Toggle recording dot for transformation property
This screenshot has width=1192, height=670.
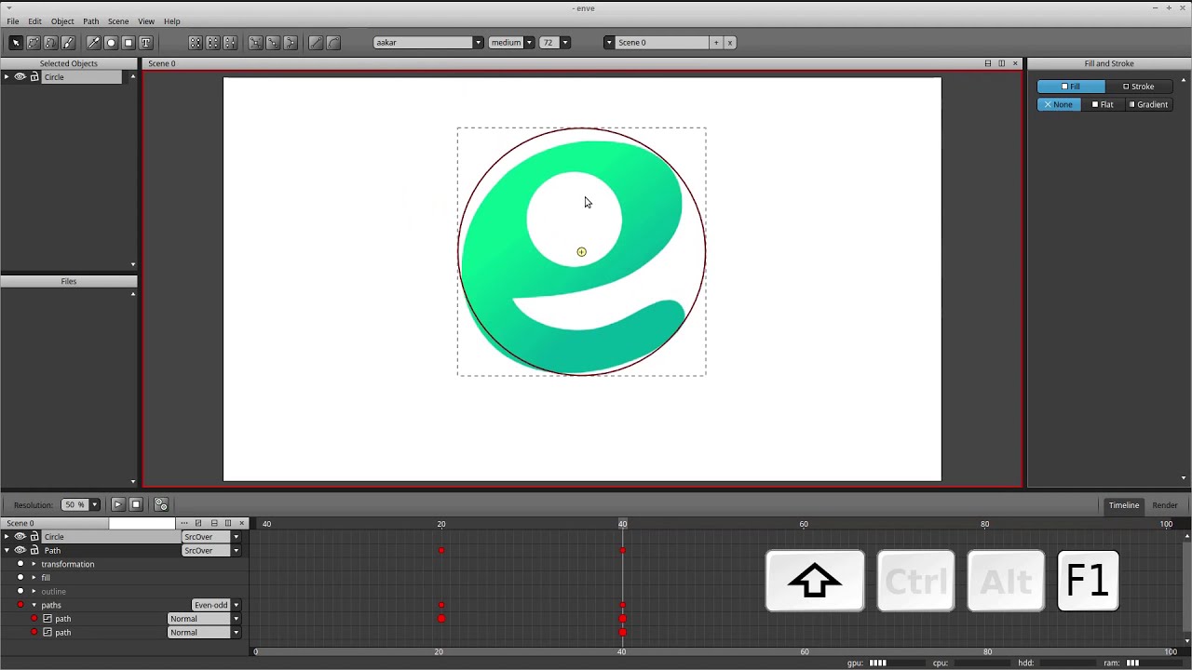click(20, 564)
